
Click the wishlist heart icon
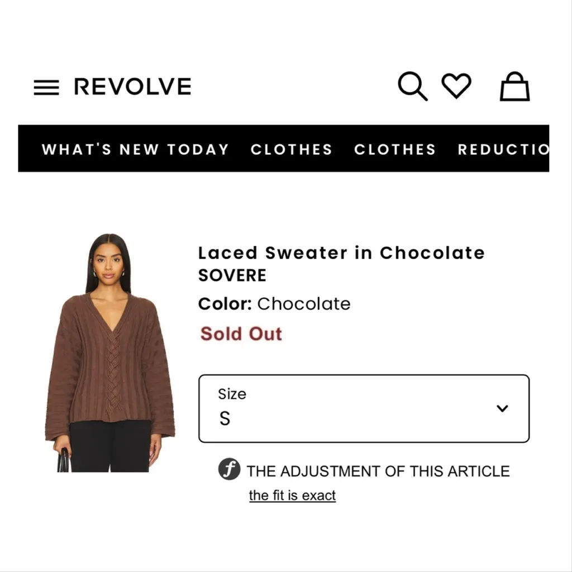pyautogui.click(x=457, y=85)
